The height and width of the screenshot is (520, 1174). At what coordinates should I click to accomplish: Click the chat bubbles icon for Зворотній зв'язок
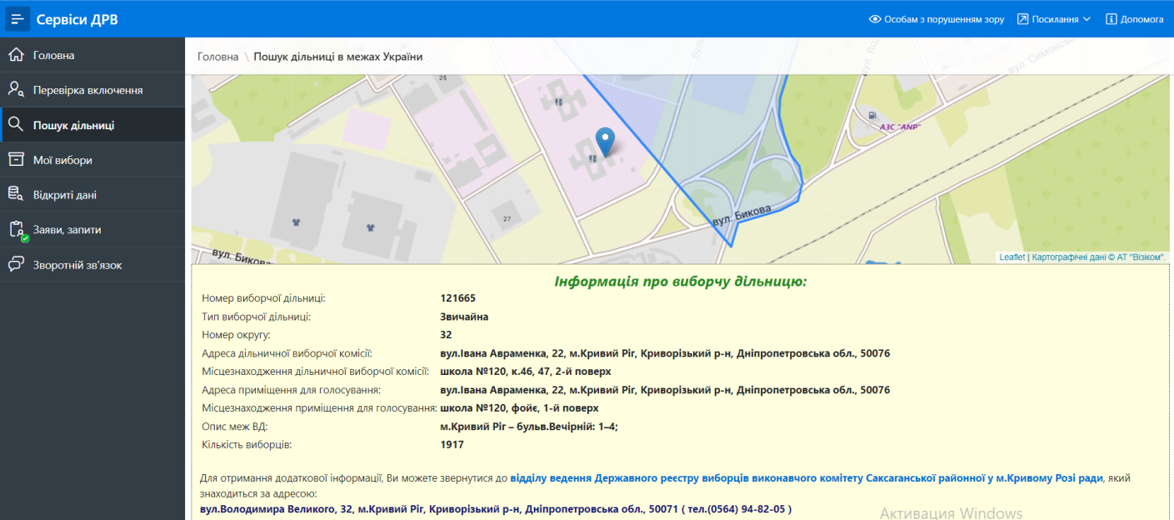coord(16,265)
